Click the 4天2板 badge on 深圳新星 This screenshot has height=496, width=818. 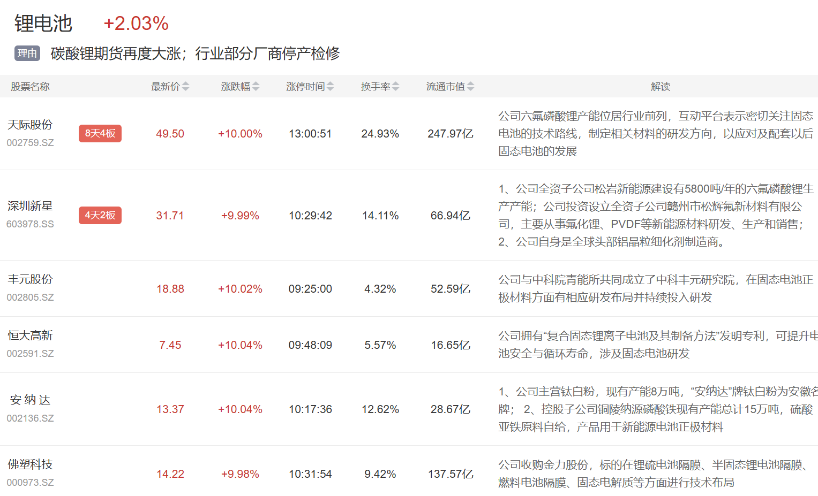pyautogui.click(x=100, y=215)
